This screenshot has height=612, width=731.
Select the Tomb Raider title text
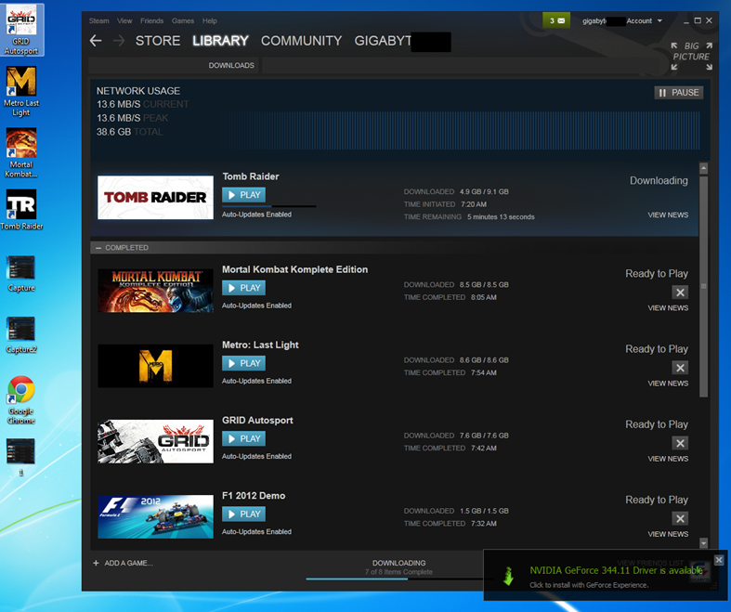point(251,176)
